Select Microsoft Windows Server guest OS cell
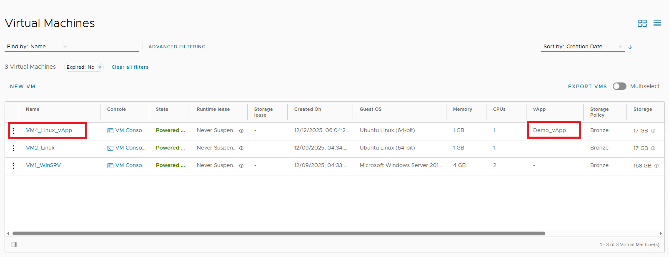The image size is (669, 257). tap(401, 165)
